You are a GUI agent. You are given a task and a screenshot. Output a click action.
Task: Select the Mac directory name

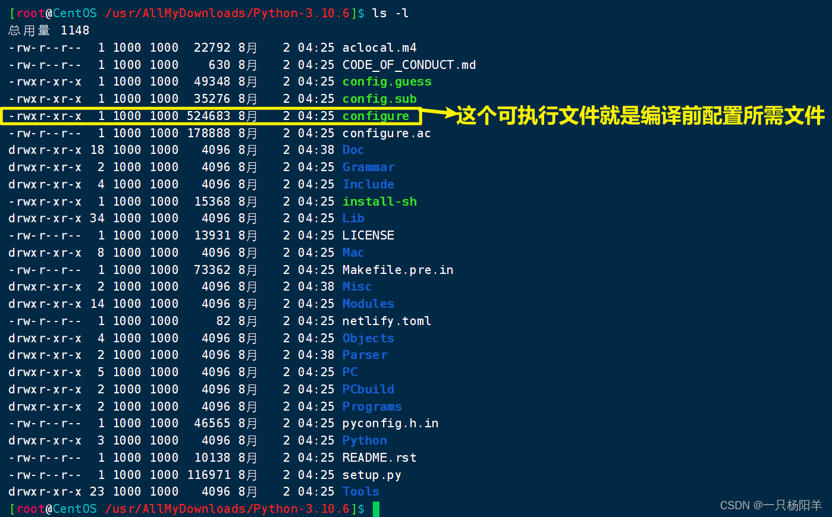[353, 253]
